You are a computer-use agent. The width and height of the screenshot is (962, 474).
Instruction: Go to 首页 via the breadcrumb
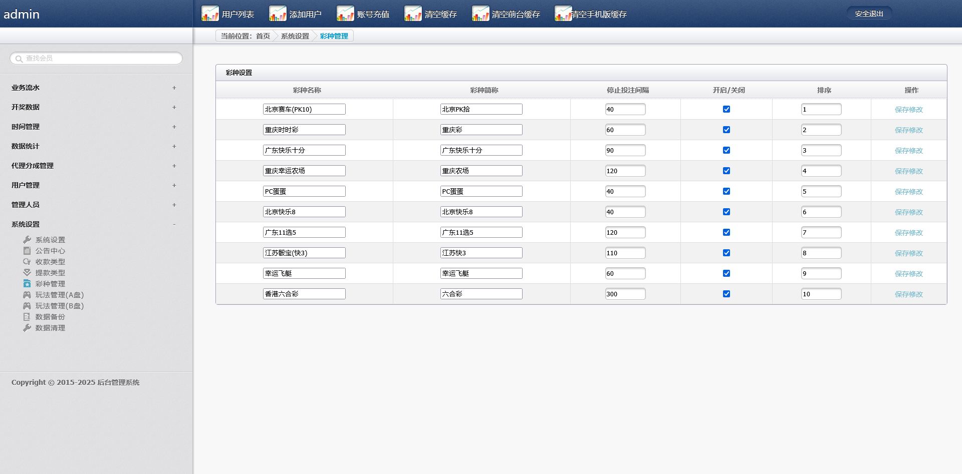click(x=263, y=36)
